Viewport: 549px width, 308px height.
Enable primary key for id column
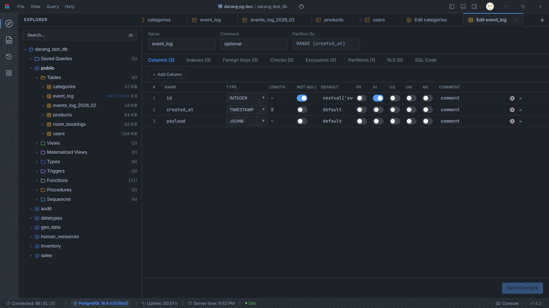361,98
